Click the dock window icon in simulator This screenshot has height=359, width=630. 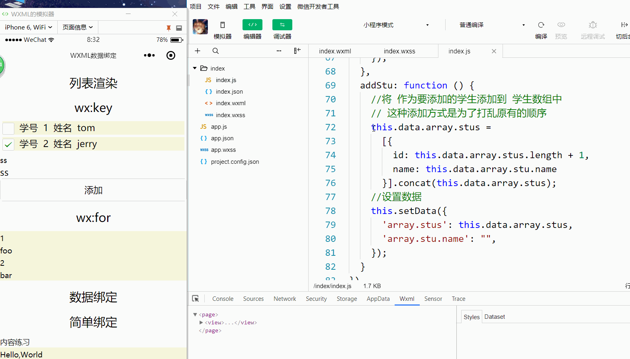(x=179, y=28)
